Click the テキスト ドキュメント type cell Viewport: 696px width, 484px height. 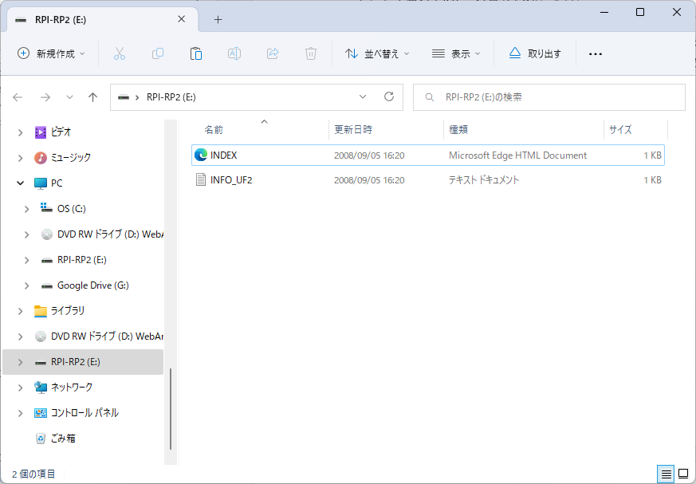(484, 180)
